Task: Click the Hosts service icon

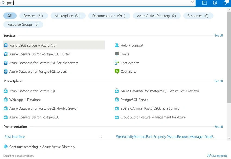Action: (x=117, y=54)
